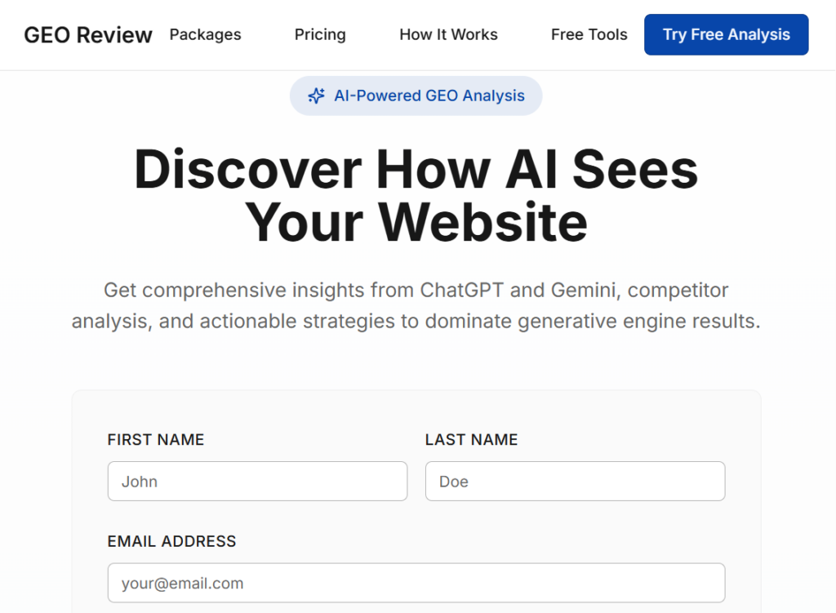The height and width of the screenshot is (613, 836).
Task: Click the sparkle icon in the AI-Powered badge
Action: (316, 96)
